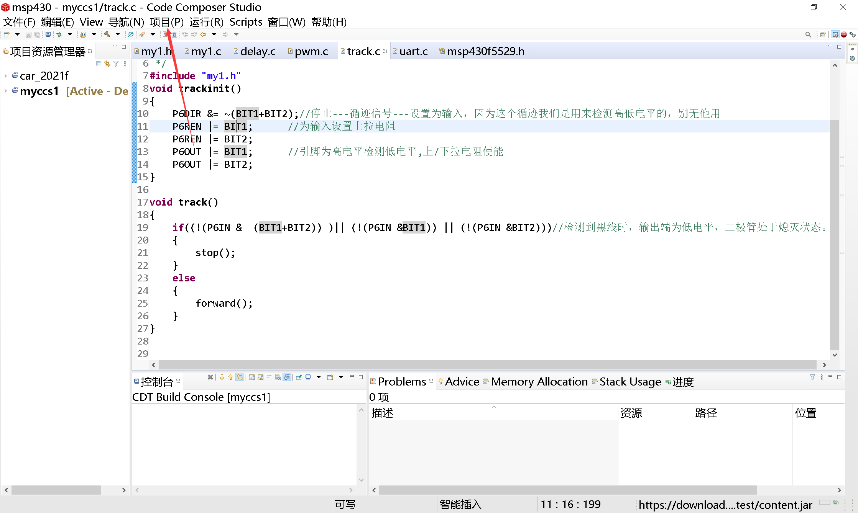Collapse all projects in 项目资源管理器
858x513 pixels.
point(99,64)
